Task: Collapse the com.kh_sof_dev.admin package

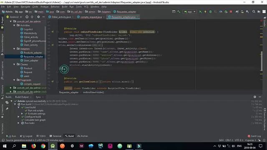Action: pos(11,21)
